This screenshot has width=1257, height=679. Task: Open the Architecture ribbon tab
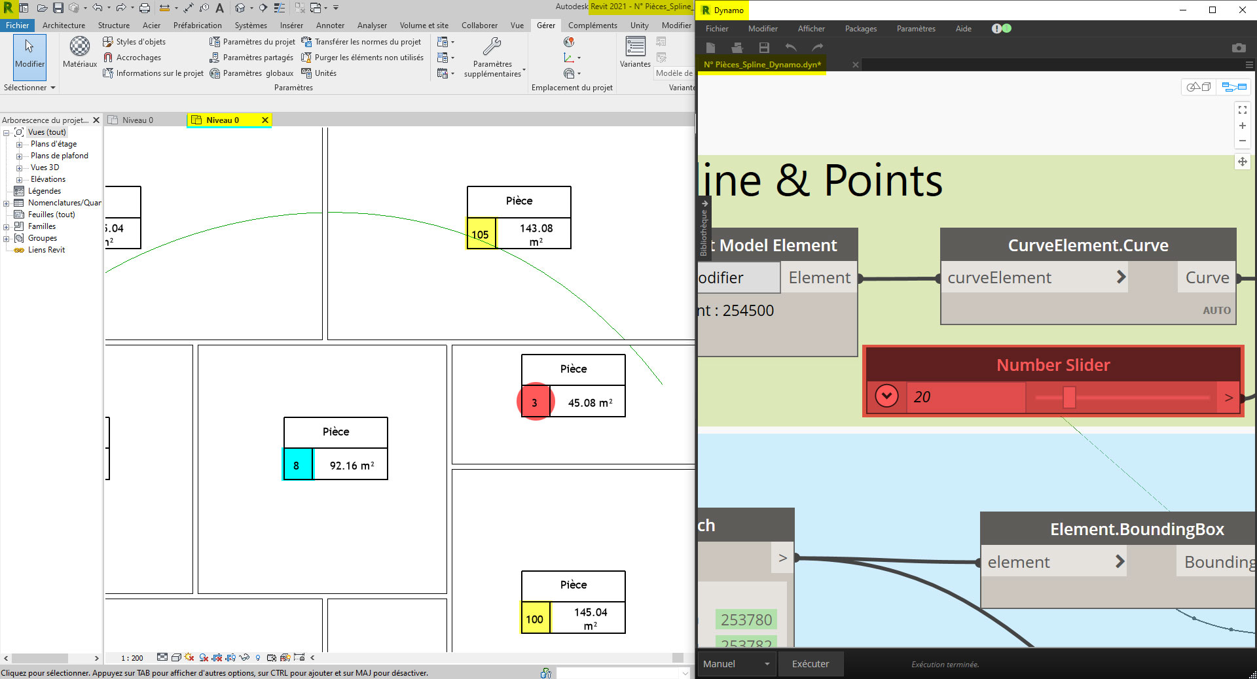point(64,26)
